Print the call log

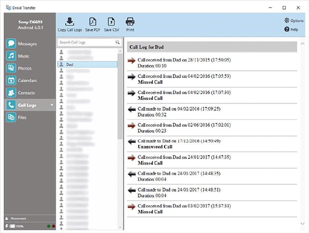pos(130,25)
